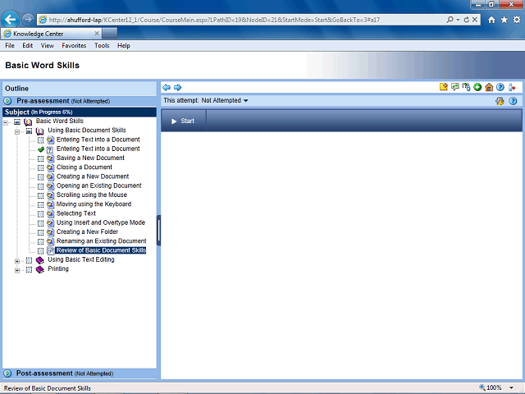The height and width of the screenshot is (394, 525).
Task: Open the View menu
Action: pos(48,46)
